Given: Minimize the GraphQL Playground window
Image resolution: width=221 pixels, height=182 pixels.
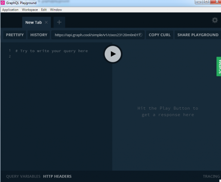Looking at the screenshot, I should point(199,2).
